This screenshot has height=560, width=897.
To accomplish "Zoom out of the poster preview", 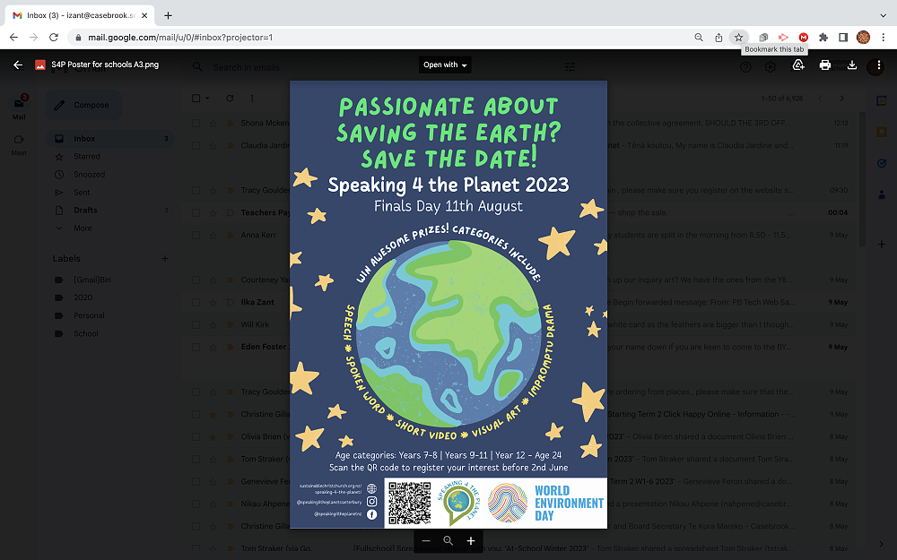I will click(x=426, y=541).
